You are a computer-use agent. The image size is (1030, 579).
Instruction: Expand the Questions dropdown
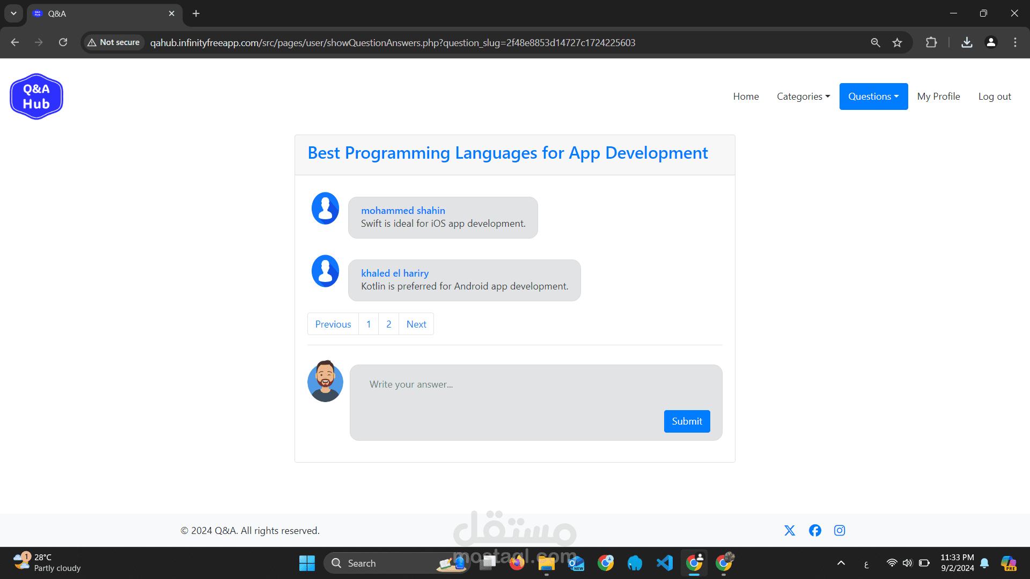click(873, 96)
